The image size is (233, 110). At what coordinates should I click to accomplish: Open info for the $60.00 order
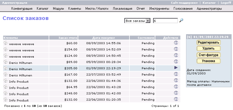pos(176,43)
